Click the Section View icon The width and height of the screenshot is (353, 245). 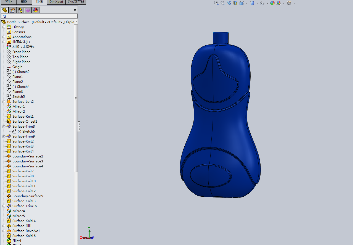coord(235,3)
